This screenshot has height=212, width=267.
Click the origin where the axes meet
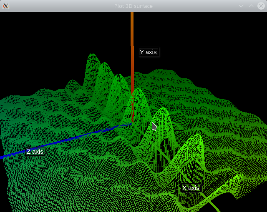point(131,122)
